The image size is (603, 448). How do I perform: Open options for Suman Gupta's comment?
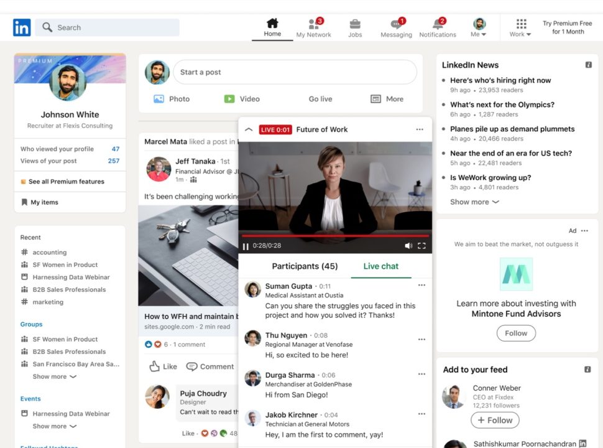click(421, 285)
